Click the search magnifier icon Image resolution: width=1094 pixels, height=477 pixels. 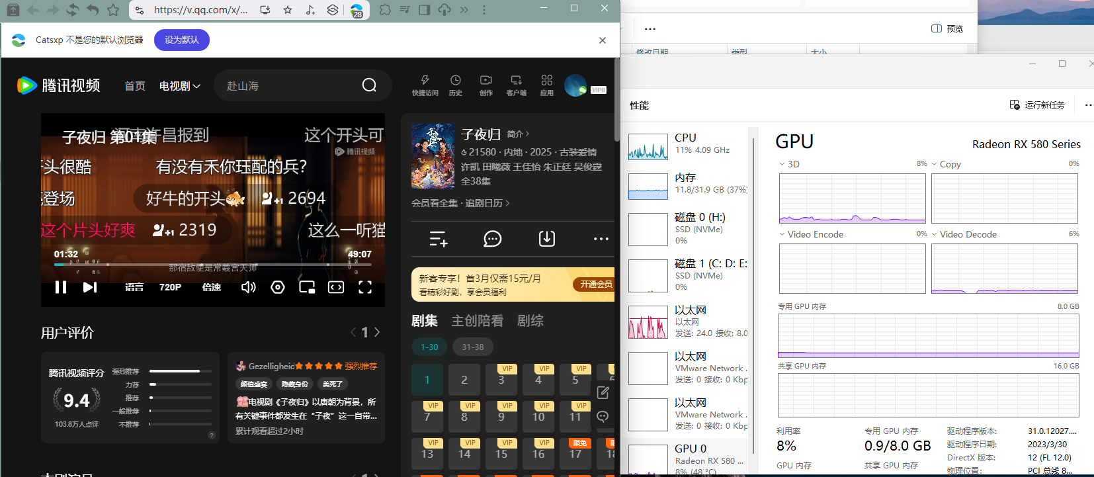coord(369,85)
